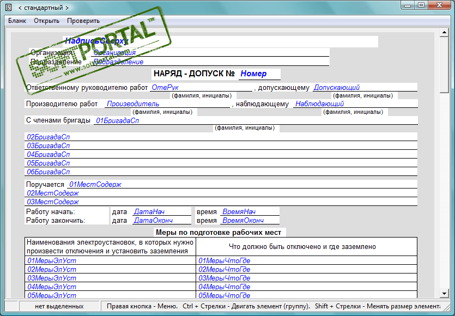
Task: Select the 01МестСодерж field
Action: pyautogui.click(x=242, y=184)
